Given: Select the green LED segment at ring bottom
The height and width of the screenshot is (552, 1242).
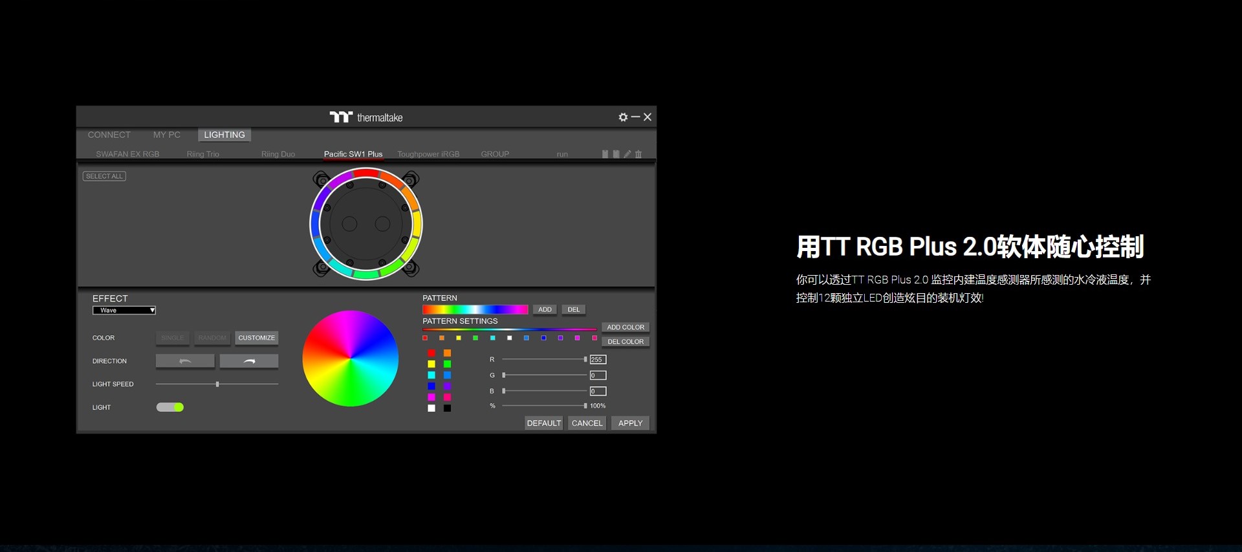Looking at the screenshot, I should point(366,275).
